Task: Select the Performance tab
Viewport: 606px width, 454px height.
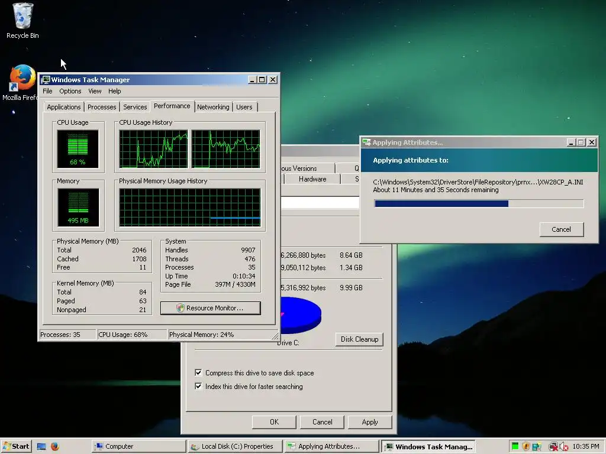Action: pos(172,106)
